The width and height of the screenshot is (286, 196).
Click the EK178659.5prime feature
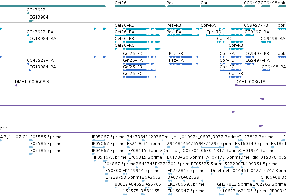[x=170, y=188]
